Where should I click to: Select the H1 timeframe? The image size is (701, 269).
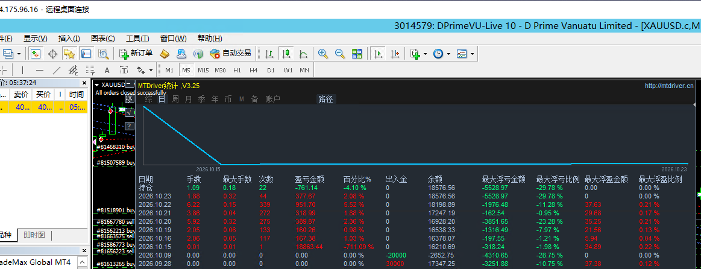pyautogui.click(x=237, y=71)
